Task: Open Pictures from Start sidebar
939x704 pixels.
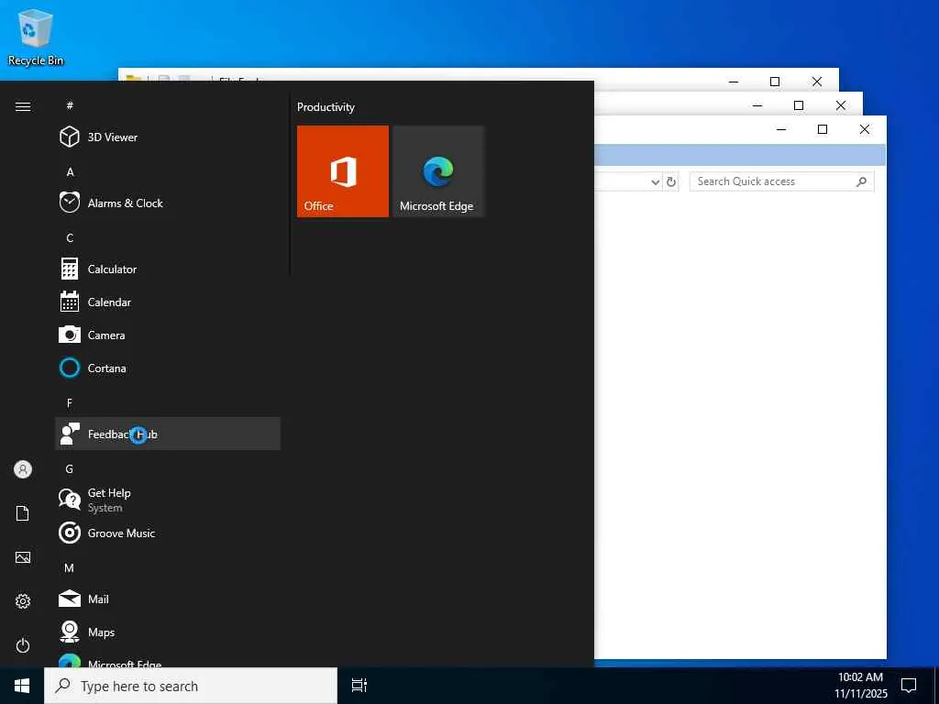Action: [23, 557]
